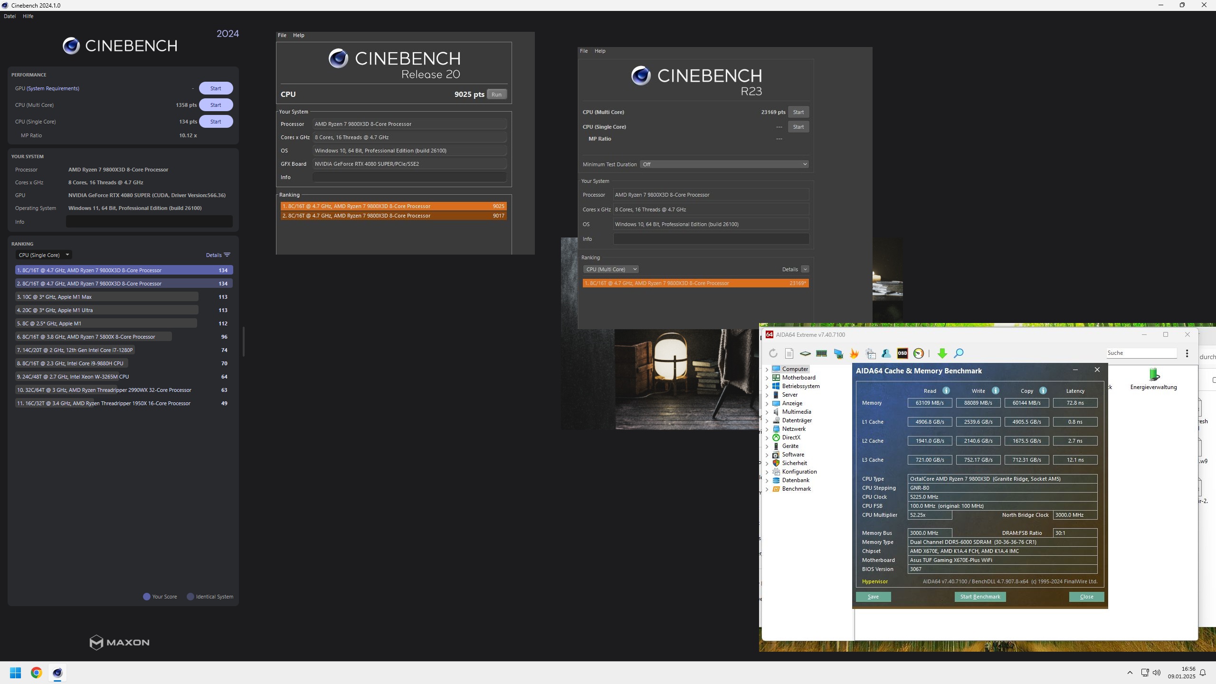Viewport: 1216px width, 684px height.
Task: Click the monitor diagnostics icon in AIDA64 toolbar
Action: 838,353
